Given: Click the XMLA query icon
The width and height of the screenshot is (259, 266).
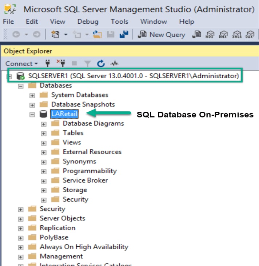Looking at the screenshot, I should (x=236, y=35).
